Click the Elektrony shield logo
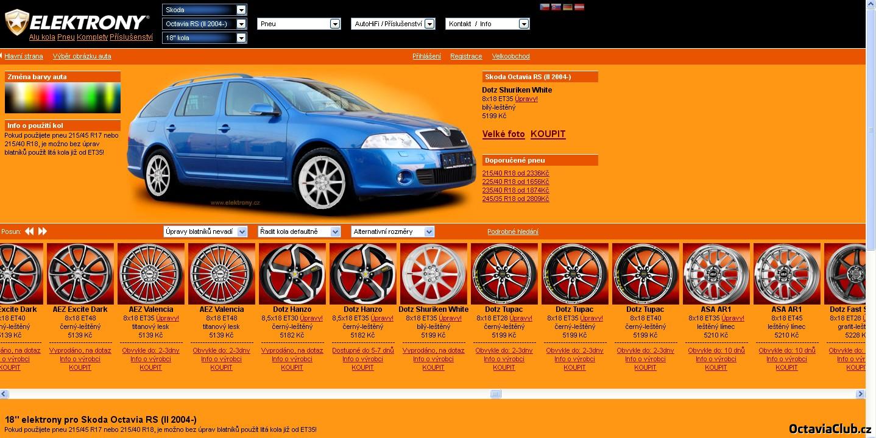This screenshot has width=876, height=438. 16,23
